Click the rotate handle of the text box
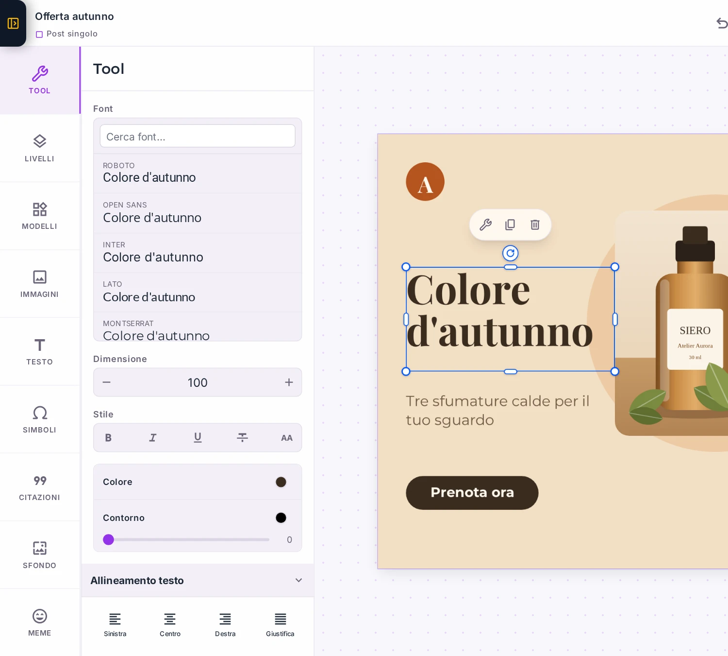The image size is (728, 656). click(x=511, y=253)
